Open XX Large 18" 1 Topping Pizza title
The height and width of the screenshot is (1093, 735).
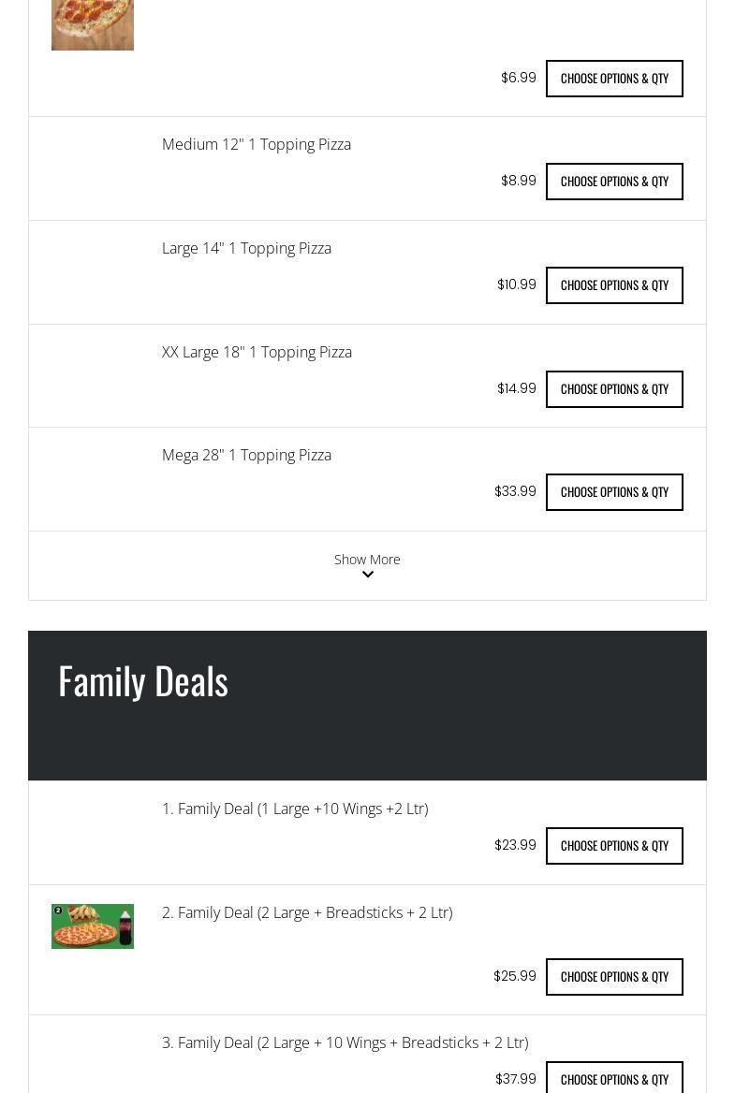[x=257, y=352]
